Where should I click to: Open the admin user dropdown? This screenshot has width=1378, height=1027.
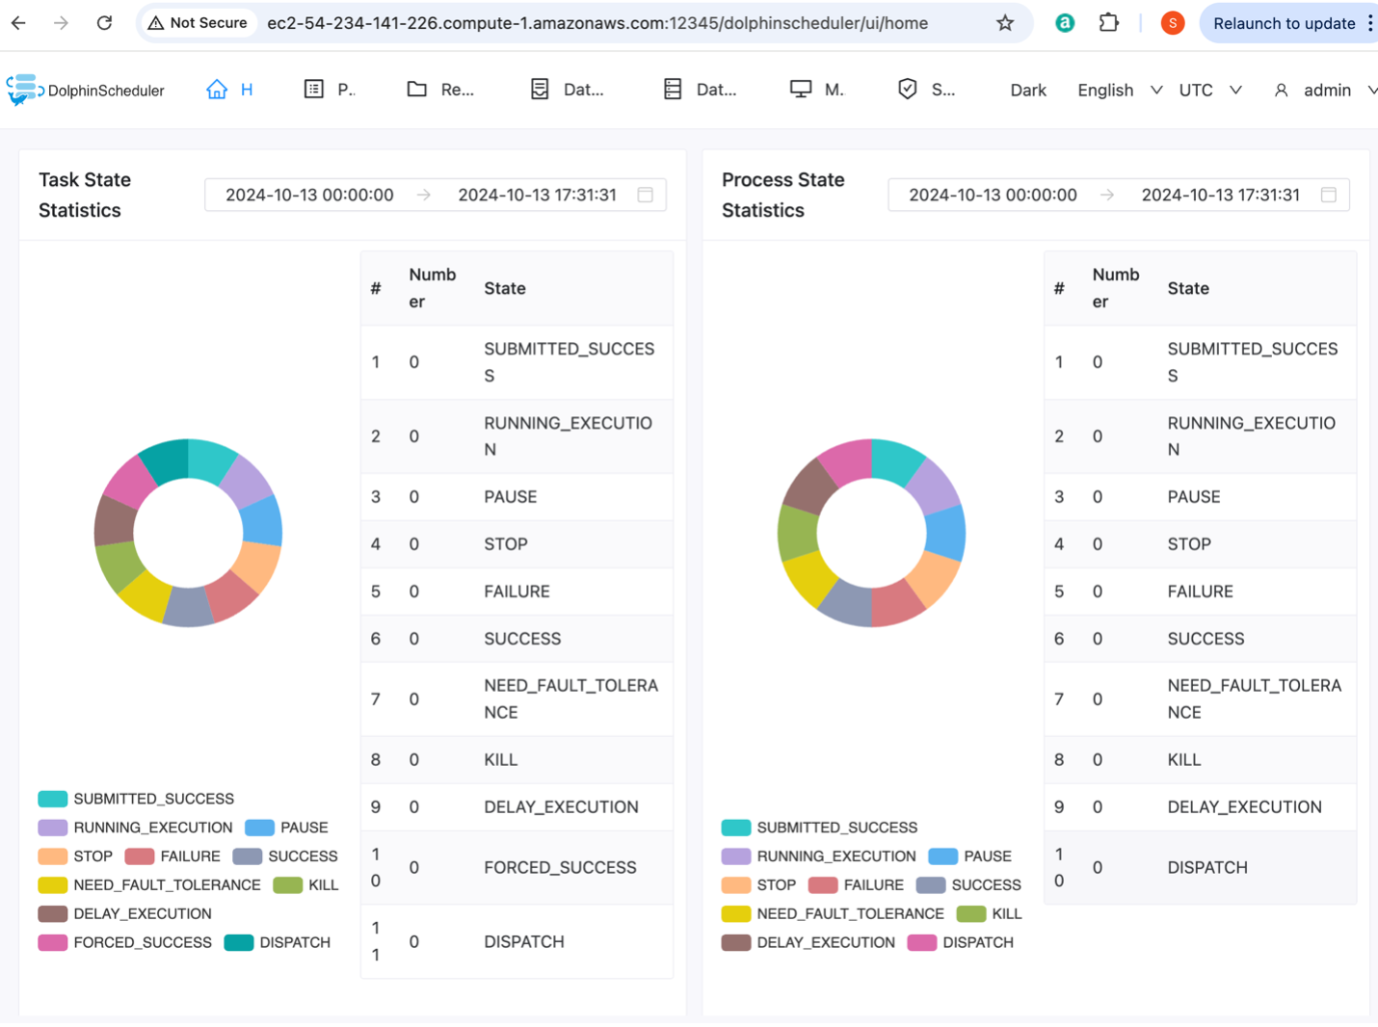[1325, 90]
